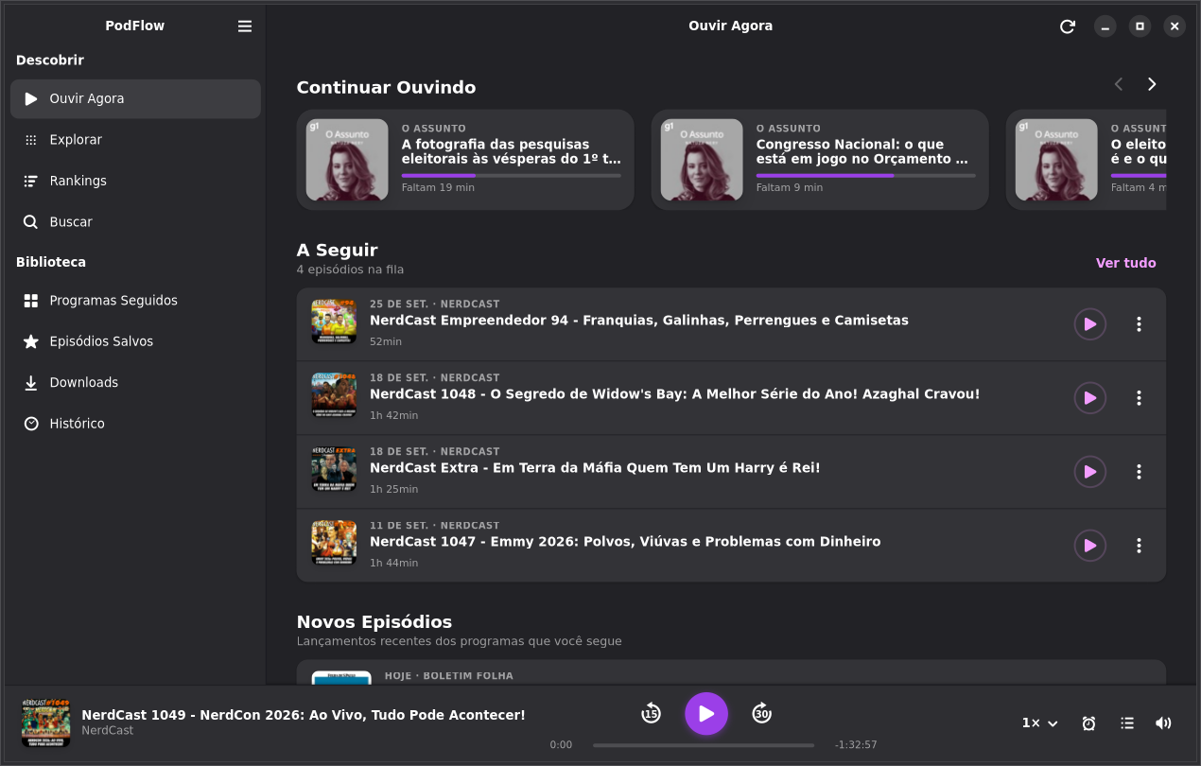Click the NerdCast 1049 now-playing artwork
1201x766 pixels.
pos(46,723)
